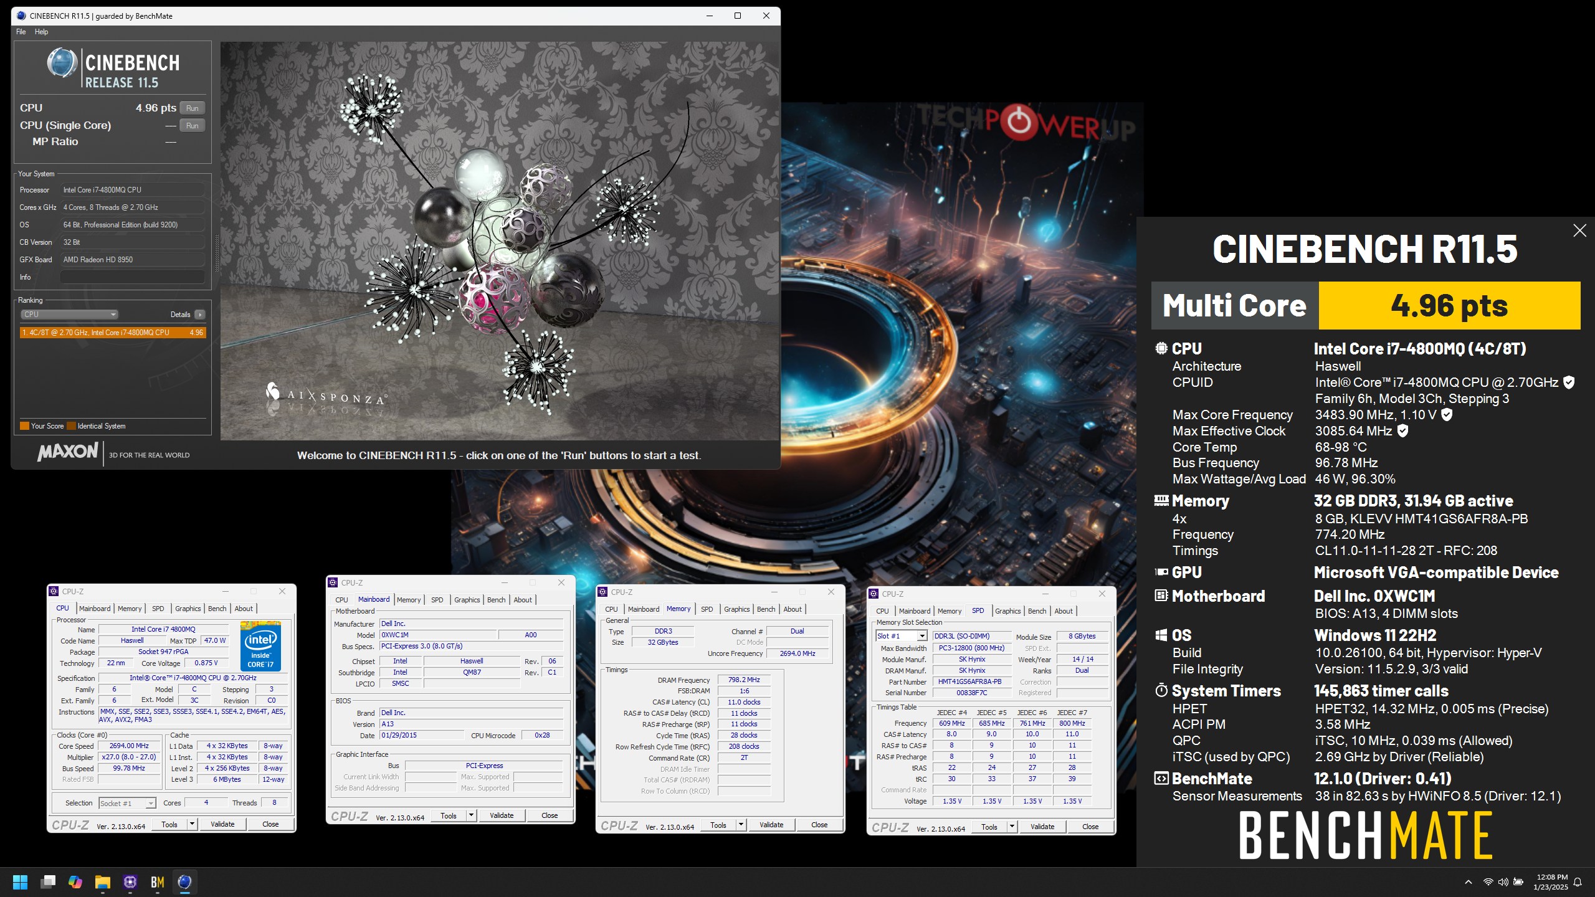Viewport: 1595px width, 897px height.
Task: Click Close in the first CPU-Z window
Action: (x=270, y=824)
